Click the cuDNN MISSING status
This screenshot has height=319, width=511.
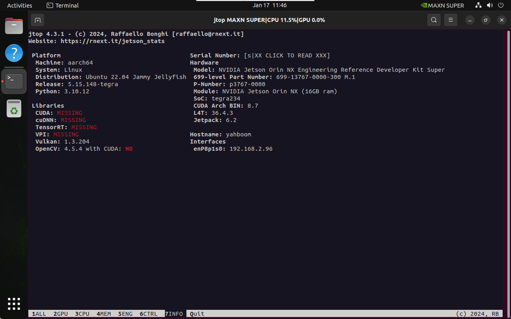pyautogui.click(x=73, y=120)
